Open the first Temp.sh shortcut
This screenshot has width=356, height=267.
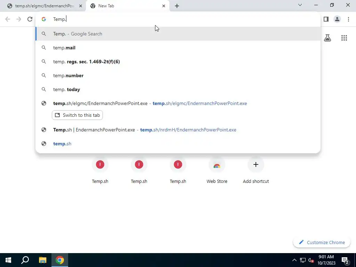click(x=100, y=170)
